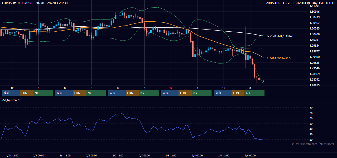The height and width of the screenshot is (158, 337).
Task: Select the 2/1 00:00 time axis label
Action: point(38,155)
